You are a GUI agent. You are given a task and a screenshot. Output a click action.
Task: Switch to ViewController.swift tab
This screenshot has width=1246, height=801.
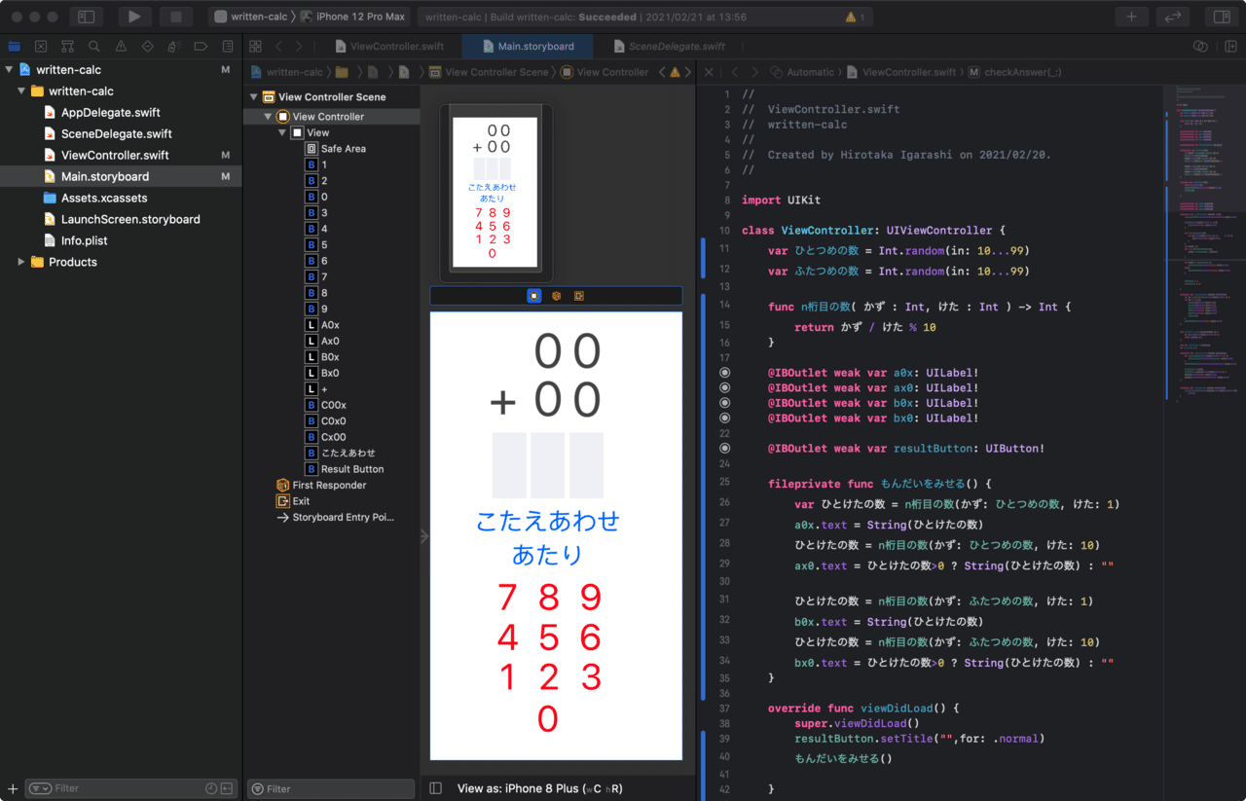click(388, 46)
